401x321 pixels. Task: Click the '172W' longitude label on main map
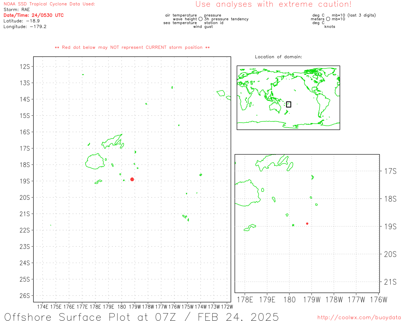pyautogui.click(x=227, y=307)
